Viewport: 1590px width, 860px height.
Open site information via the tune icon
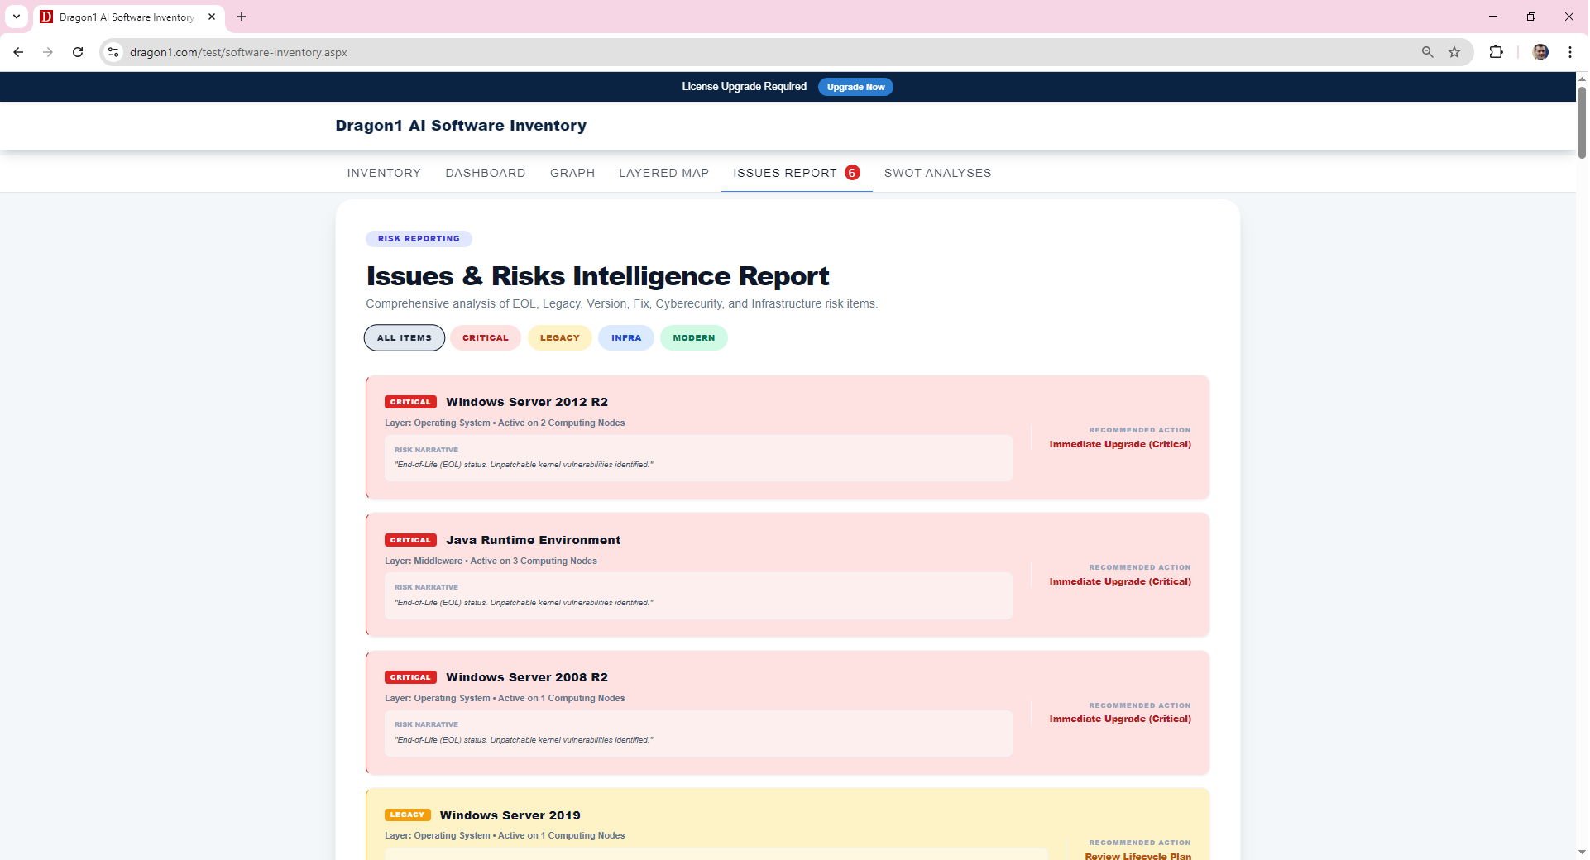coord(113,51)
